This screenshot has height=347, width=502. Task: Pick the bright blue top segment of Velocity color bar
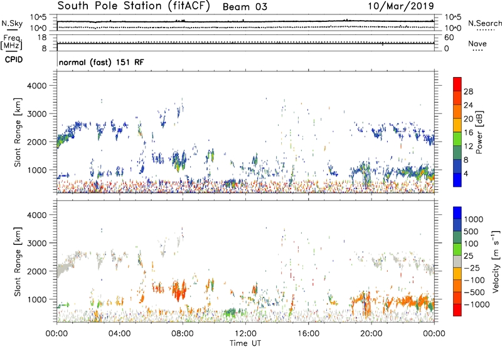(457, 213)
